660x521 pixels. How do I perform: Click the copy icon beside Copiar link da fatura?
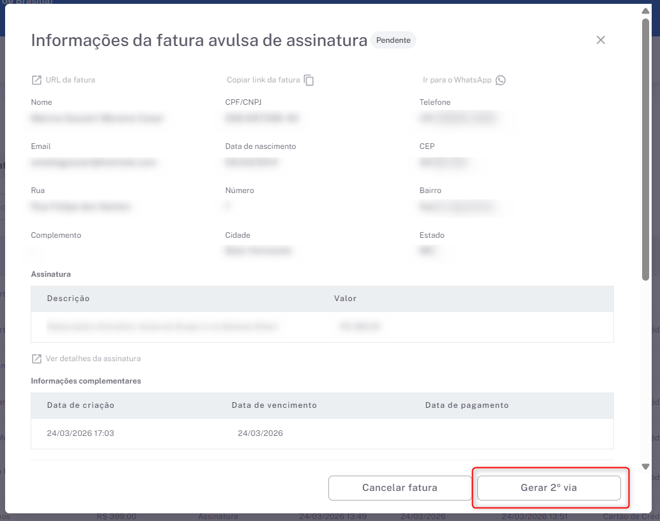[309, 81]
